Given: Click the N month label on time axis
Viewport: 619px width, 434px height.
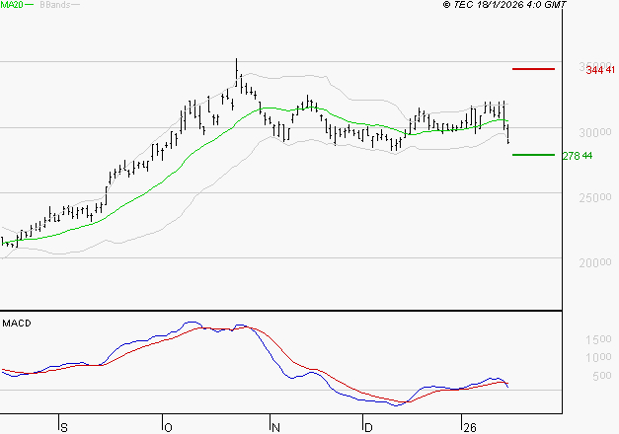Looking at the screenshot, I should point(276,428).
